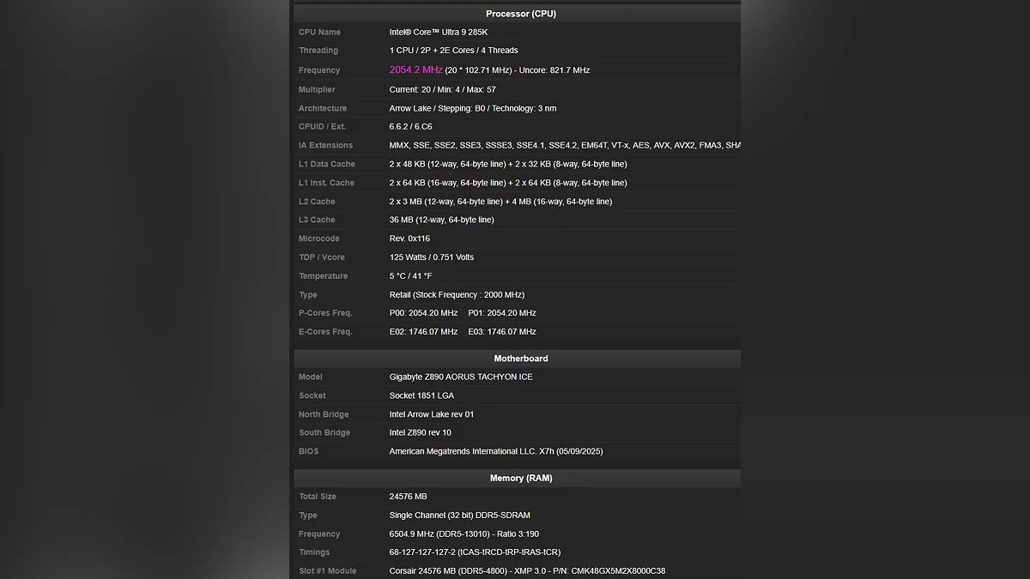The width and height of the screenshot is (1030, 579).
Task: Click the E03 core frequency value
Action: (502, 332)
